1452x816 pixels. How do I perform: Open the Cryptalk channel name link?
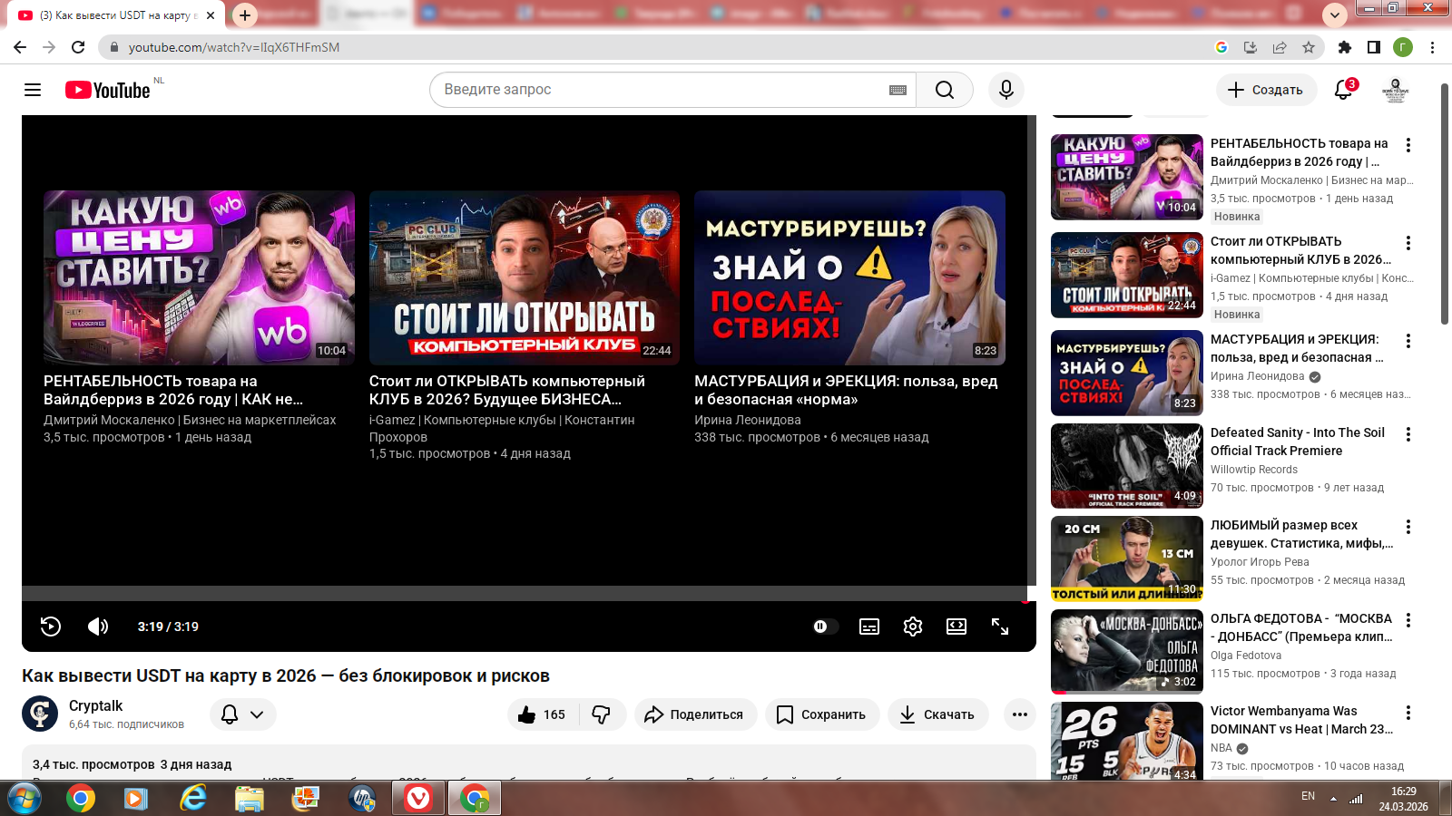[x=95, y=705]
